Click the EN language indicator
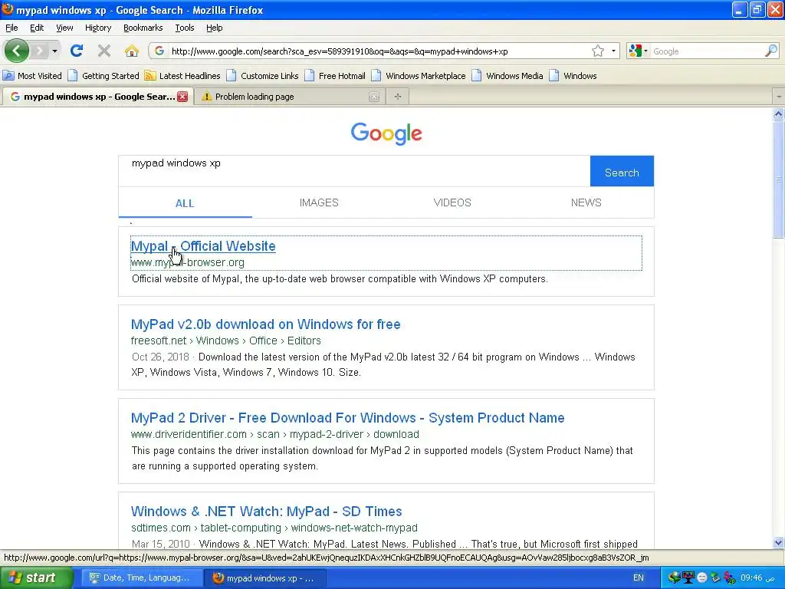The height and width of the screenshot is (589, 785). 639,577
